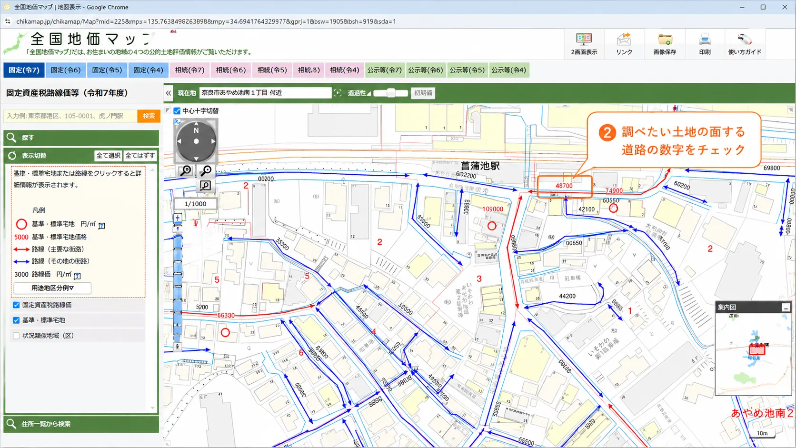This screenshot has height=448, width=796.
Task: Click the 74900 route price label
Action: (614, 191)
